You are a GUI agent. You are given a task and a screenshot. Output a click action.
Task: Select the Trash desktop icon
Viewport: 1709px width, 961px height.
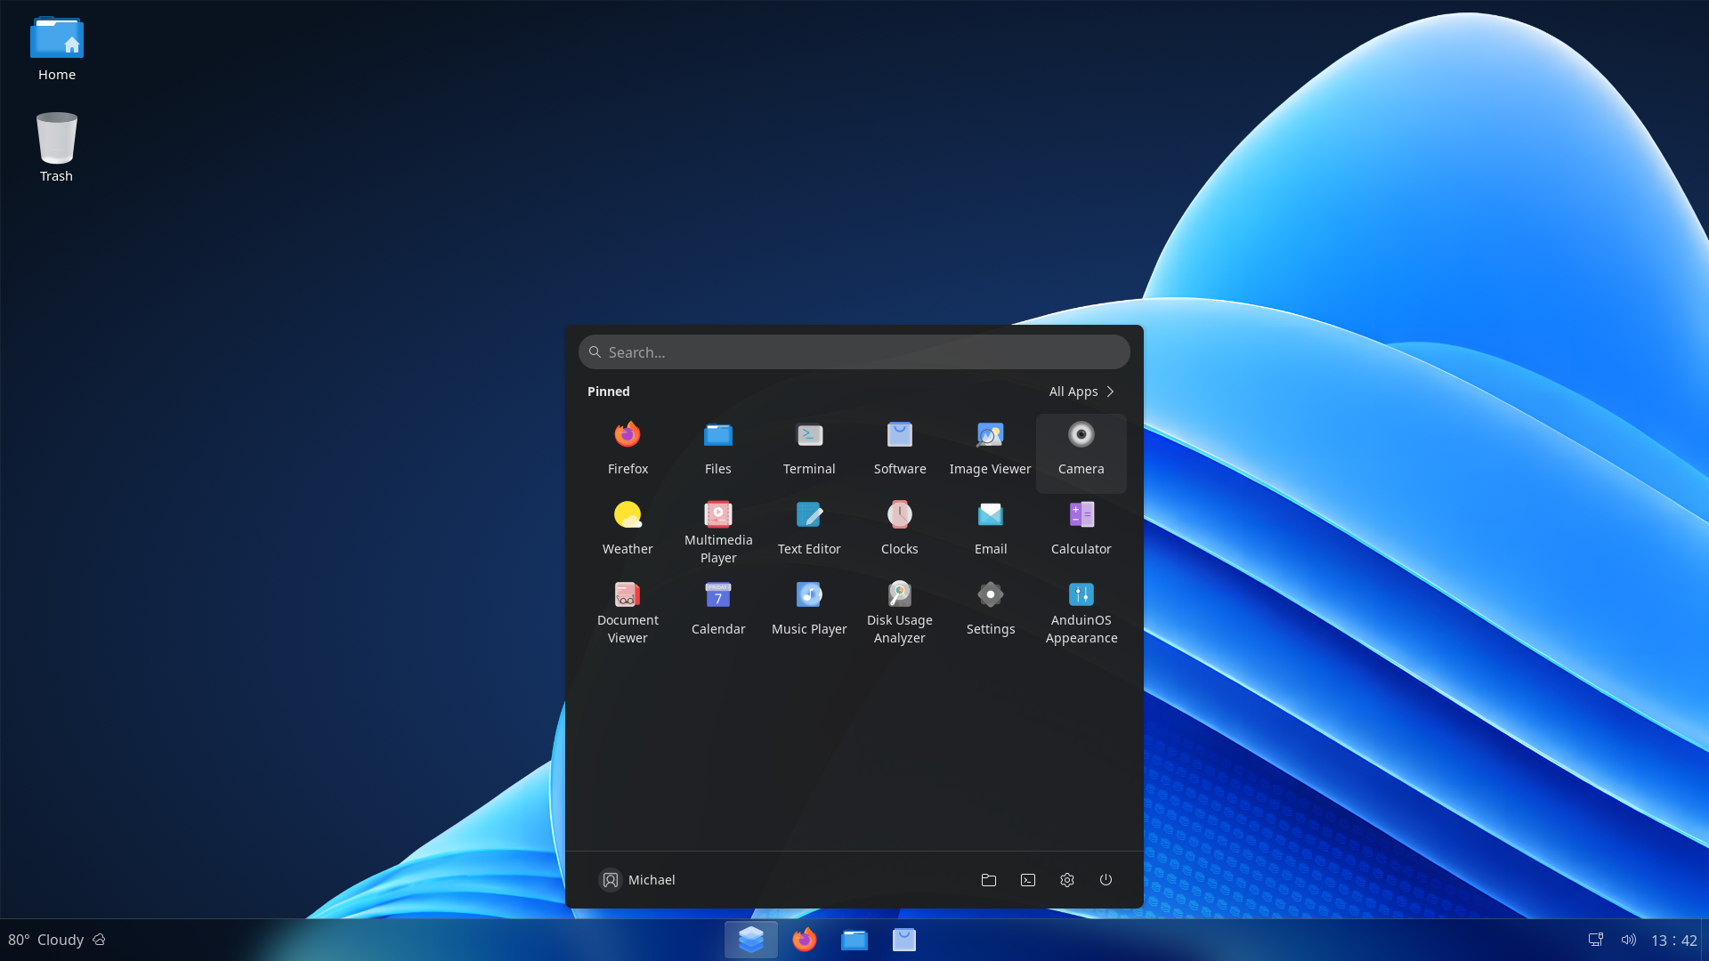coord(57,148)
